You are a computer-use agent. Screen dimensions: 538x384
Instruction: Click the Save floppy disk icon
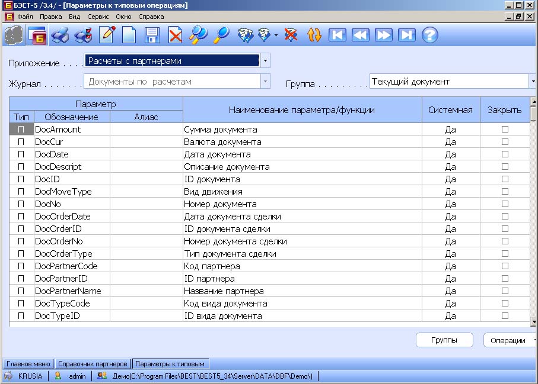pos(152,35)
